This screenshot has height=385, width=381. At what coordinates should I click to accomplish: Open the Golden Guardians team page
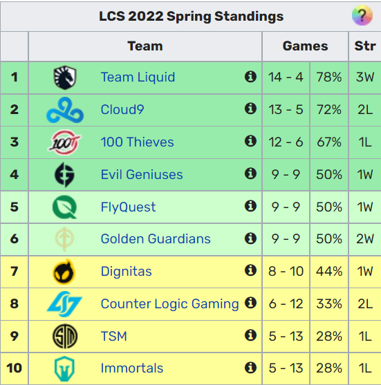pos(156,238)
